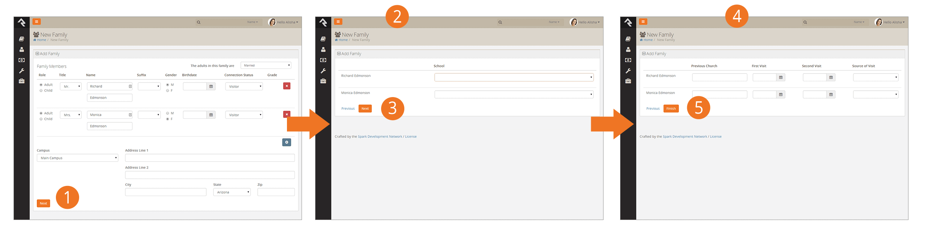Set Richard's gender to F
This screenshot has height=238, width=925.
pyautogui.click(x=168, y=91)
